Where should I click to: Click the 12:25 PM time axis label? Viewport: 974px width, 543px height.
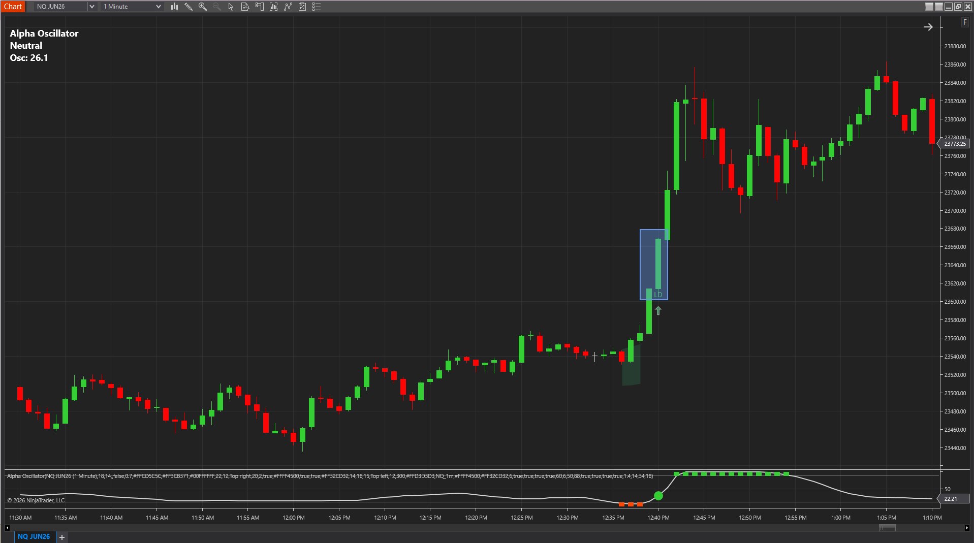click(522, 518)
